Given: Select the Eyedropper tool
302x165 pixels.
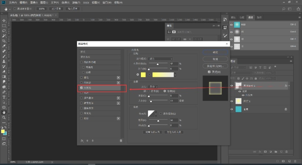Looking at the screenshot, I should [x=4, y=46].
